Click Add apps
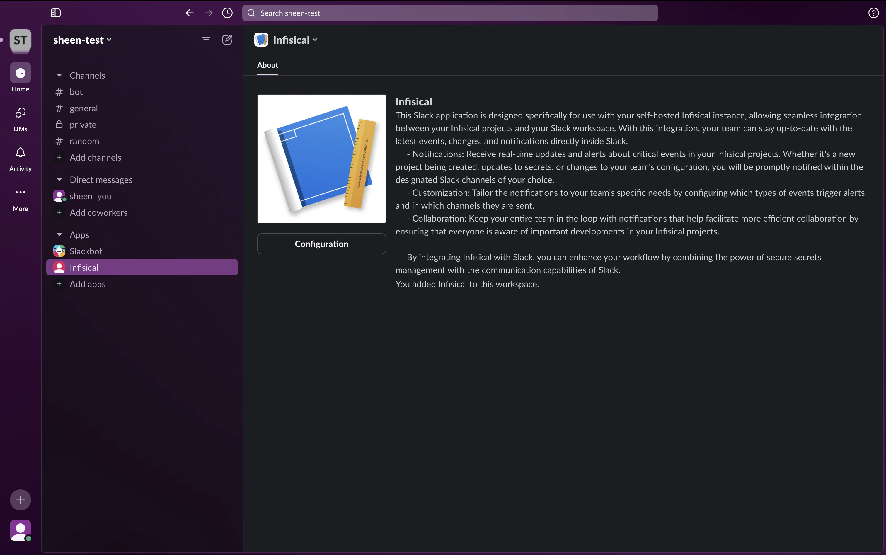The image size is (886, 555). coord(142,284)
